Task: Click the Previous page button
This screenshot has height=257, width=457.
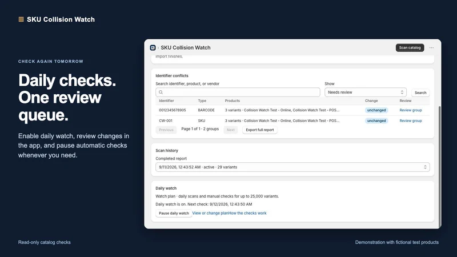Action: [166, 130]
